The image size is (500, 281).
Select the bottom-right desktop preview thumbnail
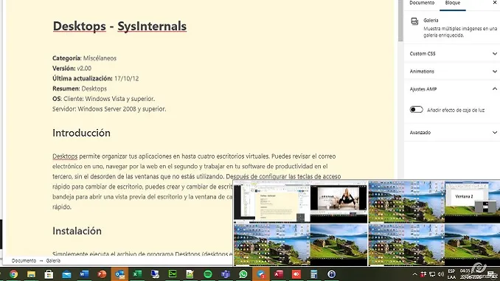tap(434, 245)
